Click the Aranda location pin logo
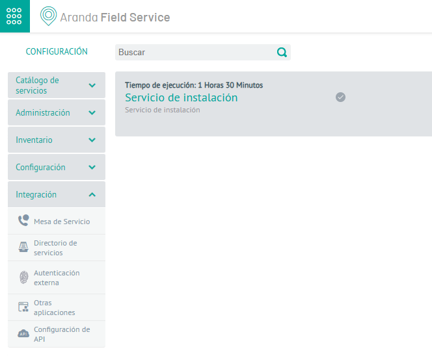 48,16
